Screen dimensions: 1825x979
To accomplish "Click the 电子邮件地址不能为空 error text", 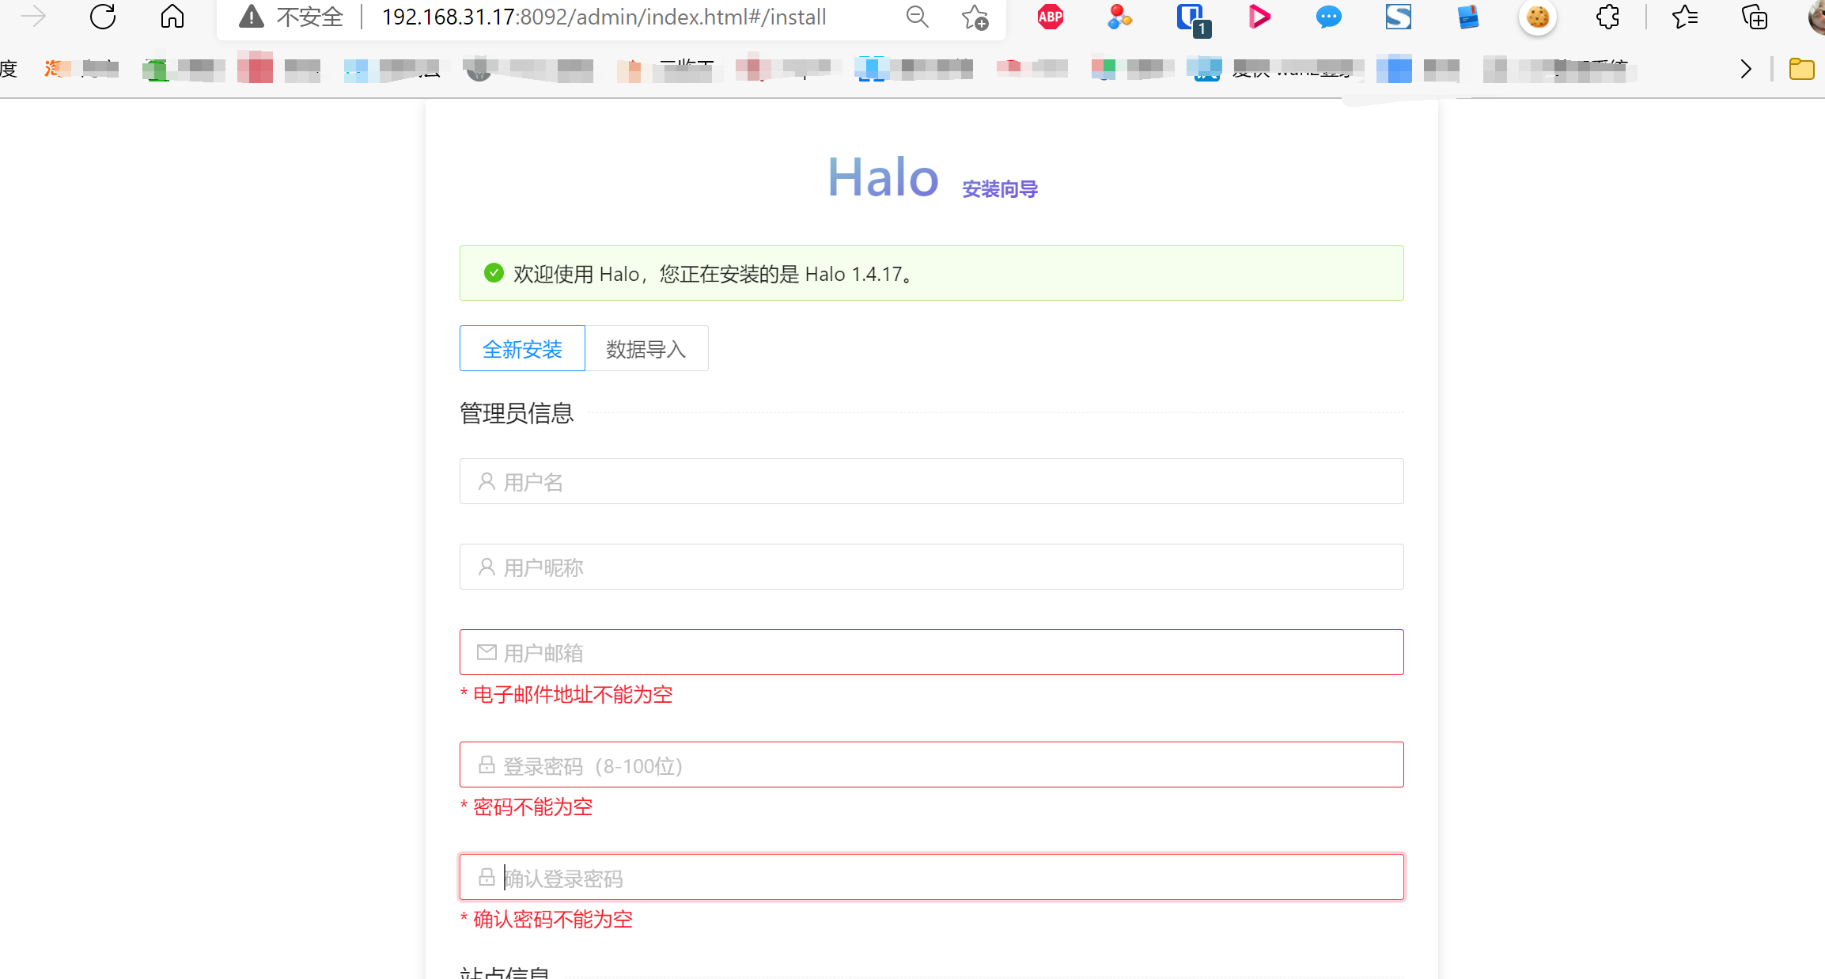I will tap(573, 695).
